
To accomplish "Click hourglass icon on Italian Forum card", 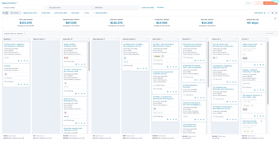I will pos(261,44).
